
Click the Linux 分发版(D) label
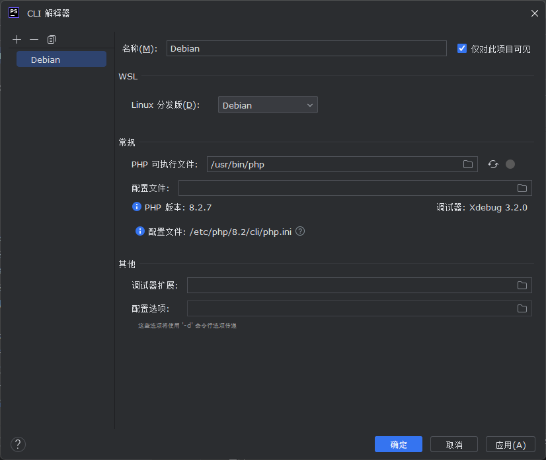(x=165, y=105)
